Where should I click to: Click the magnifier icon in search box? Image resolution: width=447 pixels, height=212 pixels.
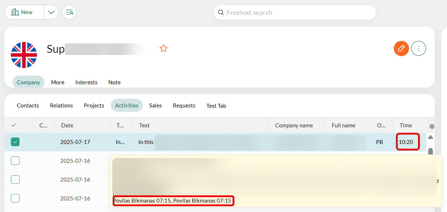click(221, 13)
